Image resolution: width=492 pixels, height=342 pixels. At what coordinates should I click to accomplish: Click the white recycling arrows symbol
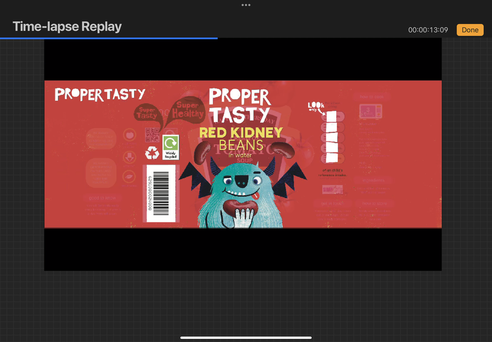(x=152, y=153)
